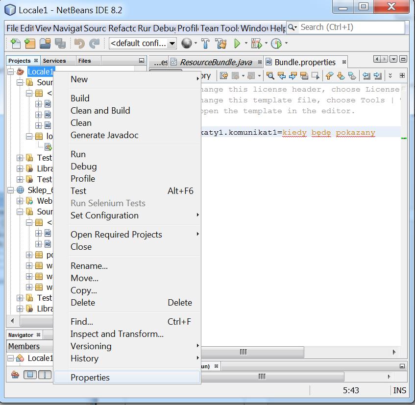Choose Rename... from the context menu
415x405 pixels.
point(134,265)
